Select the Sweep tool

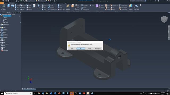[x=17, y=5]
